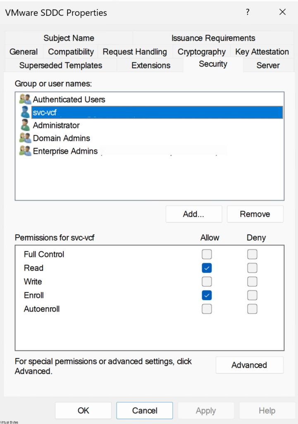Click the Authenticated Users group icon
The image size is (298, 424).
25,99
